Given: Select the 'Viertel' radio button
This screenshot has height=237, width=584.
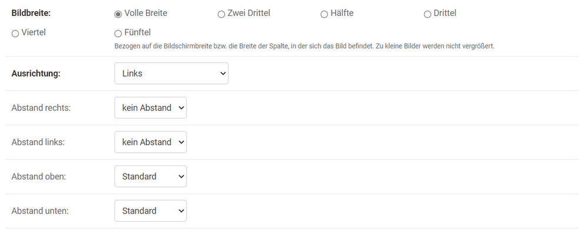Looking at the screenshot, I should [x=15, y=33].
